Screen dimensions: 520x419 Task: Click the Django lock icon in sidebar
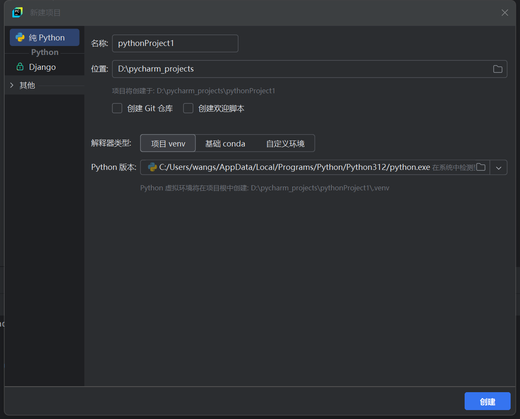pos(20,67)
